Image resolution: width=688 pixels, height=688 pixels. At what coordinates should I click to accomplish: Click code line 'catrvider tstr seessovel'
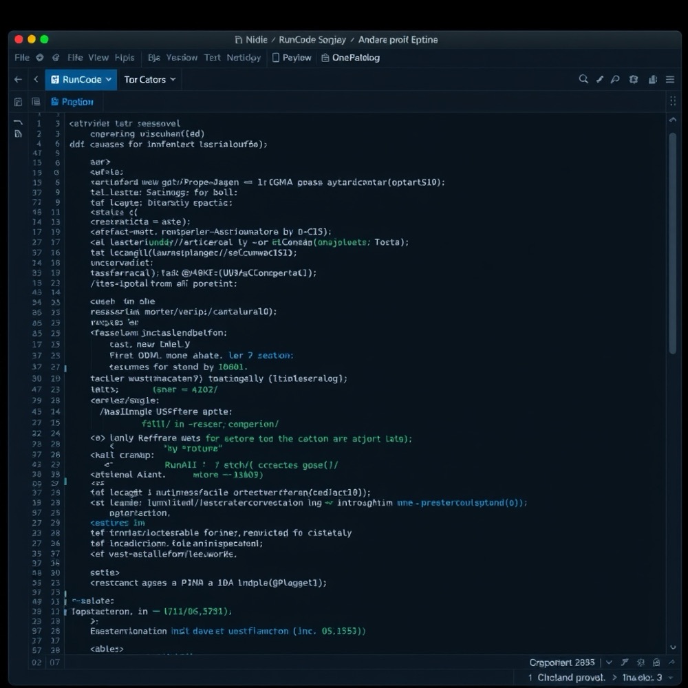point(125,123)
